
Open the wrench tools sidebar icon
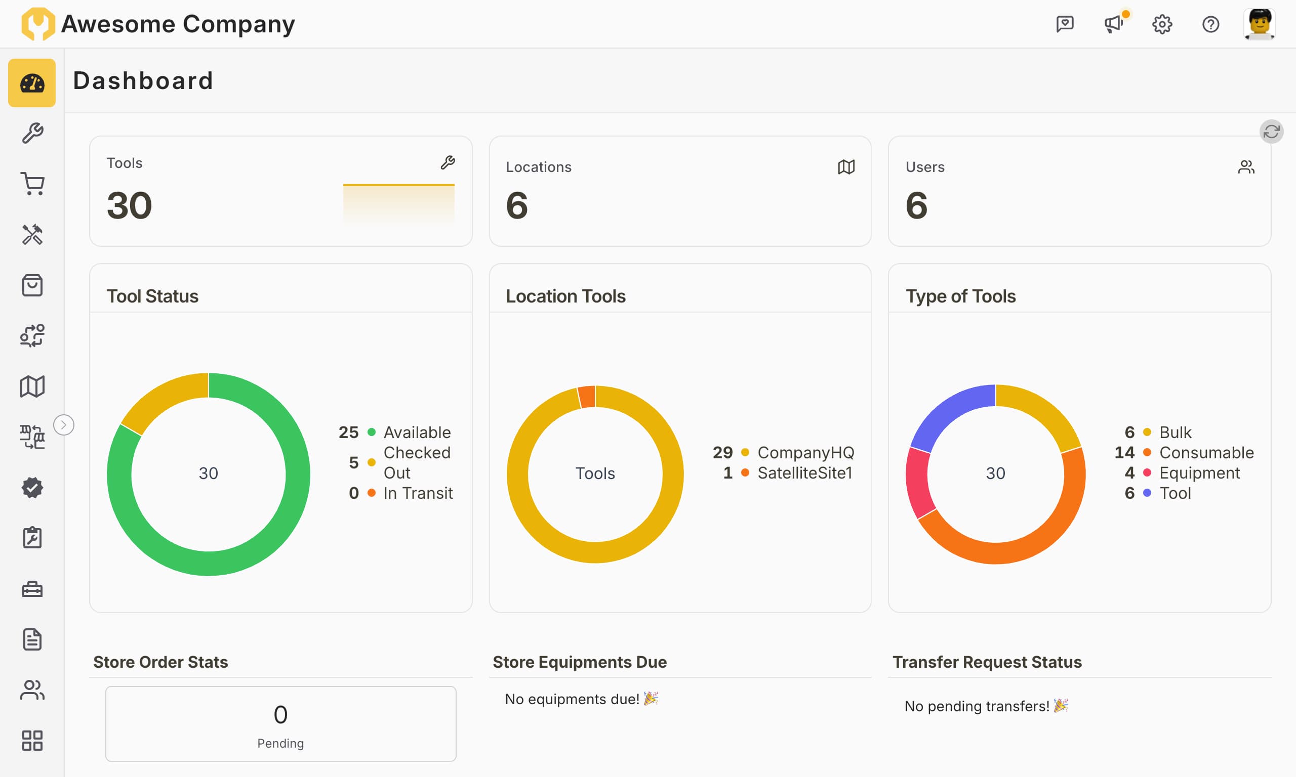click(32, 133)
